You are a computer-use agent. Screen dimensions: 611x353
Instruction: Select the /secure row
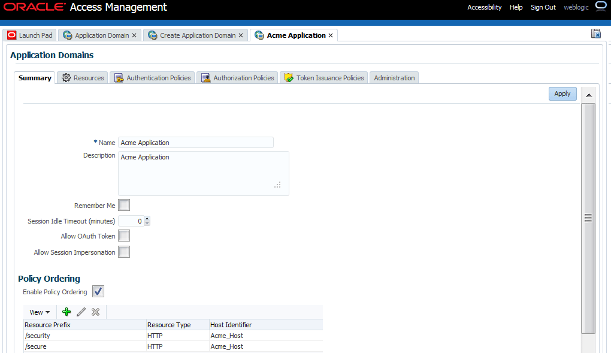(x=173, y=346)
